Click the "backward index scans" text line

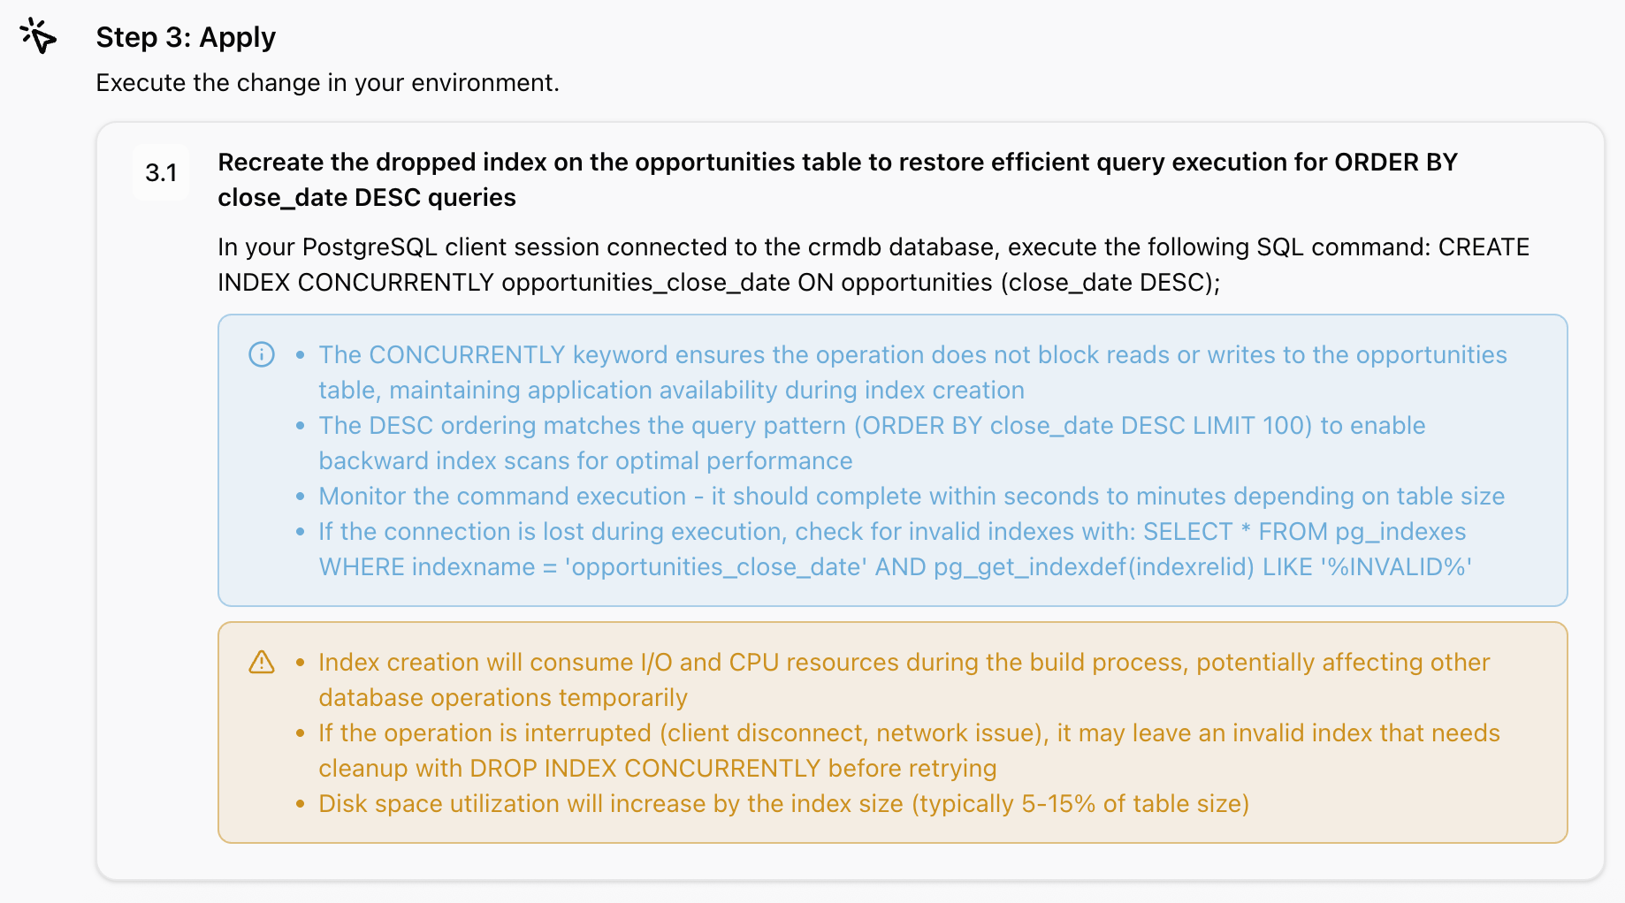point(585,461)
